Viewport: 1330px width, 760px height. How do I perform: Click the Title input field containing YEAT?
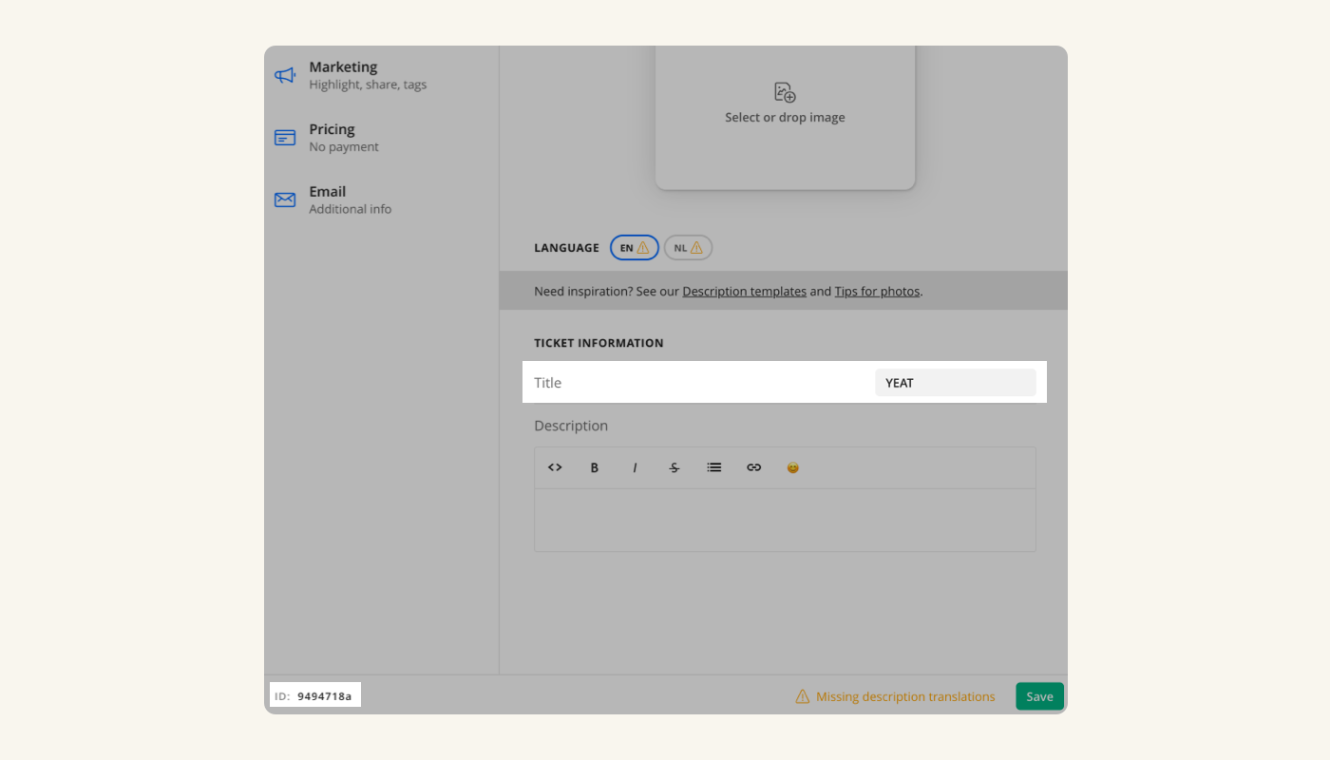955,383
